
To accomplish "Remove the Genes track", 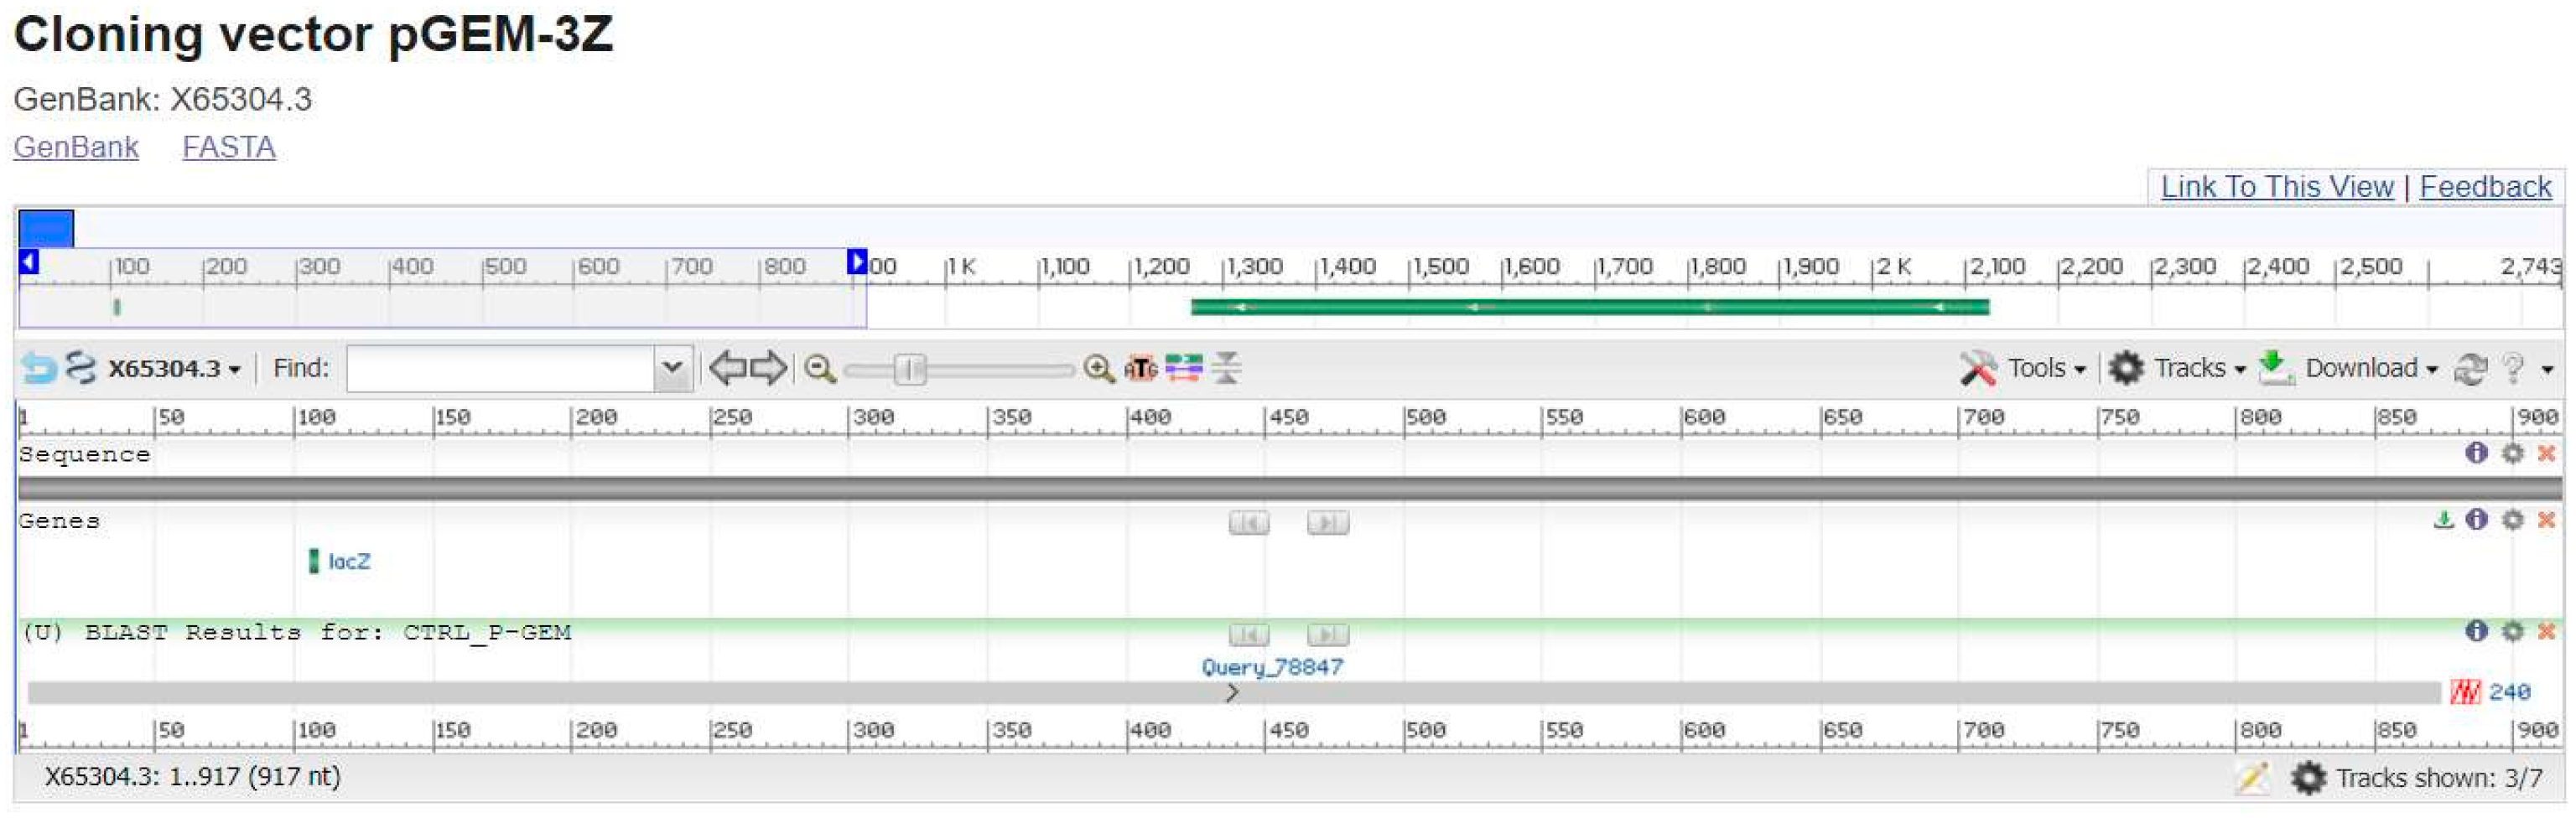I will [2546, 520].
